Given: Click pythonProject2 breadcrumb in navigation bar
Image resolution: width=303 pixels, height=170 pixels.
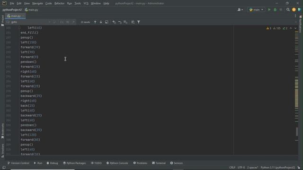Looking at the screenshot, I should tap(12, 10).
